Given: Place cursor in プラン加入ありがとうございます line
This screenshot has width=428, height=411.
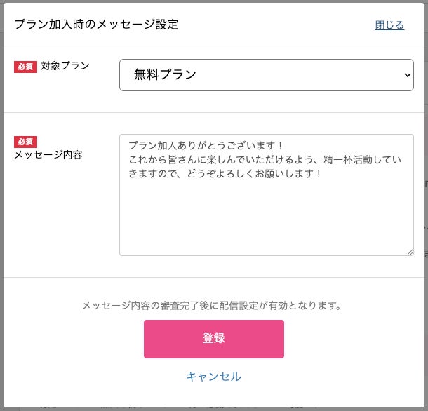Looking at the screenshot, I should pyautogui.click(x=205, y=146).
